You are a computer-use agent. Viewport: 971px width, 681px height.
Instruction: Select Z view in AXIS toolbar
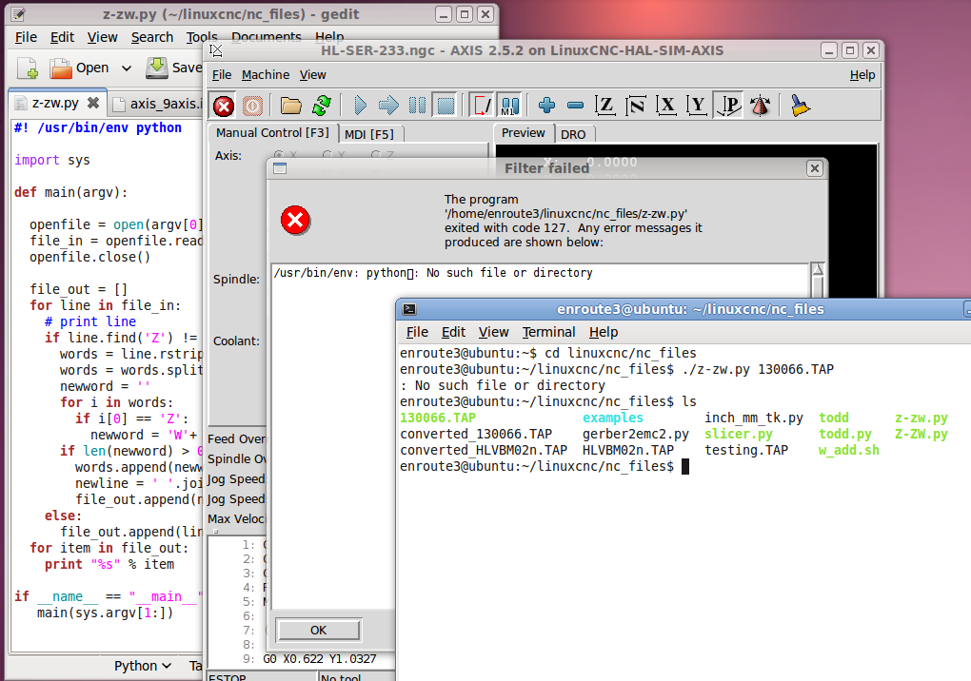pos(605,106)
